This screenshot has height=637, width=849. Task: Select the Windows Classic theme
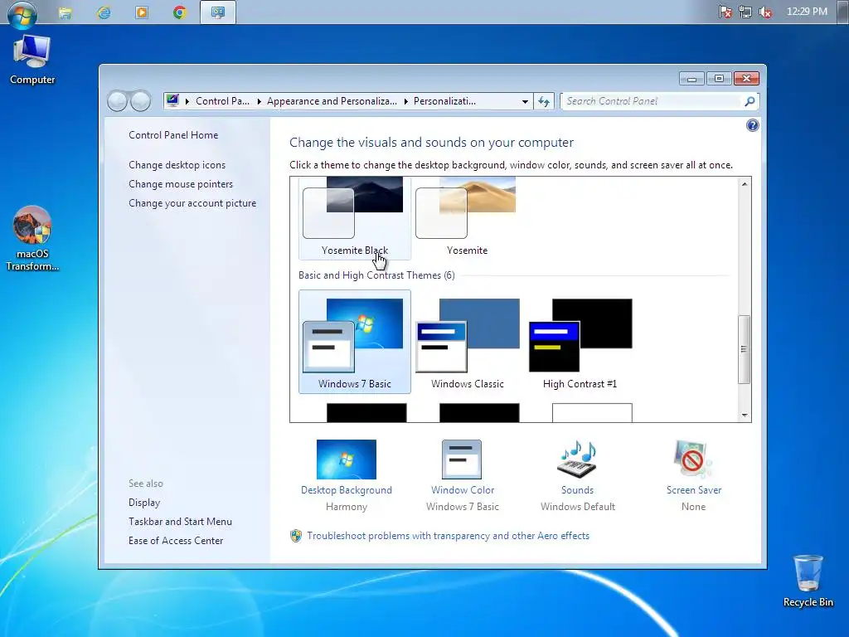[468, 341]
